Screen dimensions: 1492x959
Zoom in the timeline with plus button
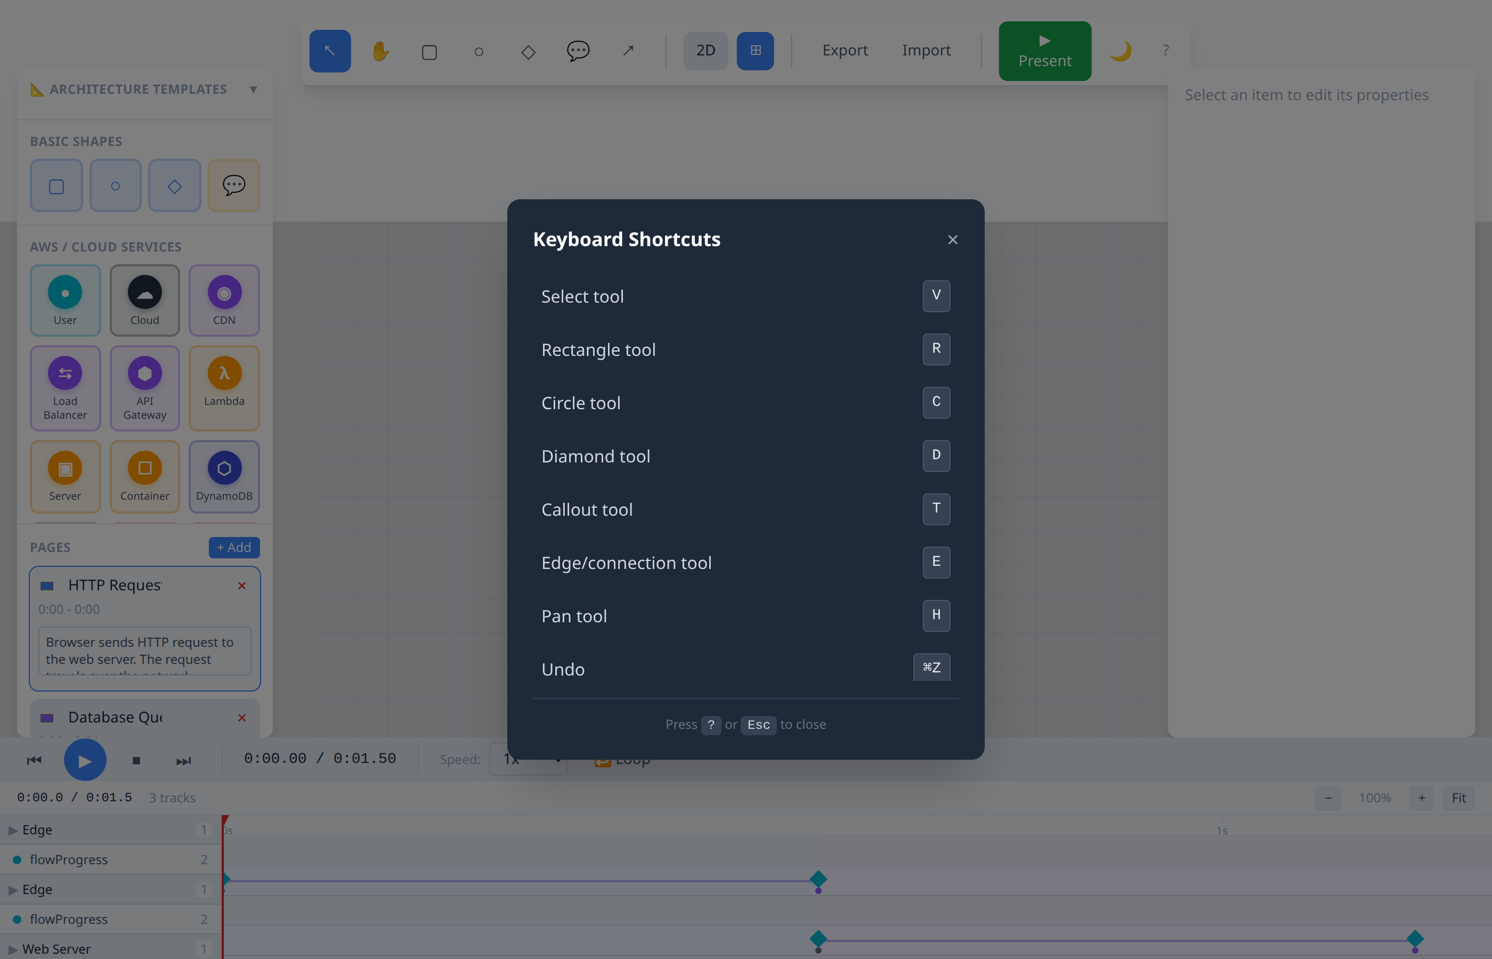[x=1422, y=798]
